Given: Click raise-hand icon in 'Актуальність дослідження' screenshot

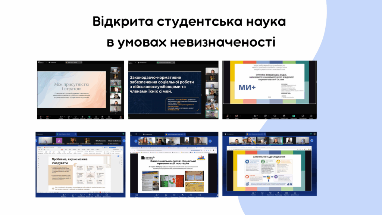Looking at the screenshot, I should pos(278,193).
